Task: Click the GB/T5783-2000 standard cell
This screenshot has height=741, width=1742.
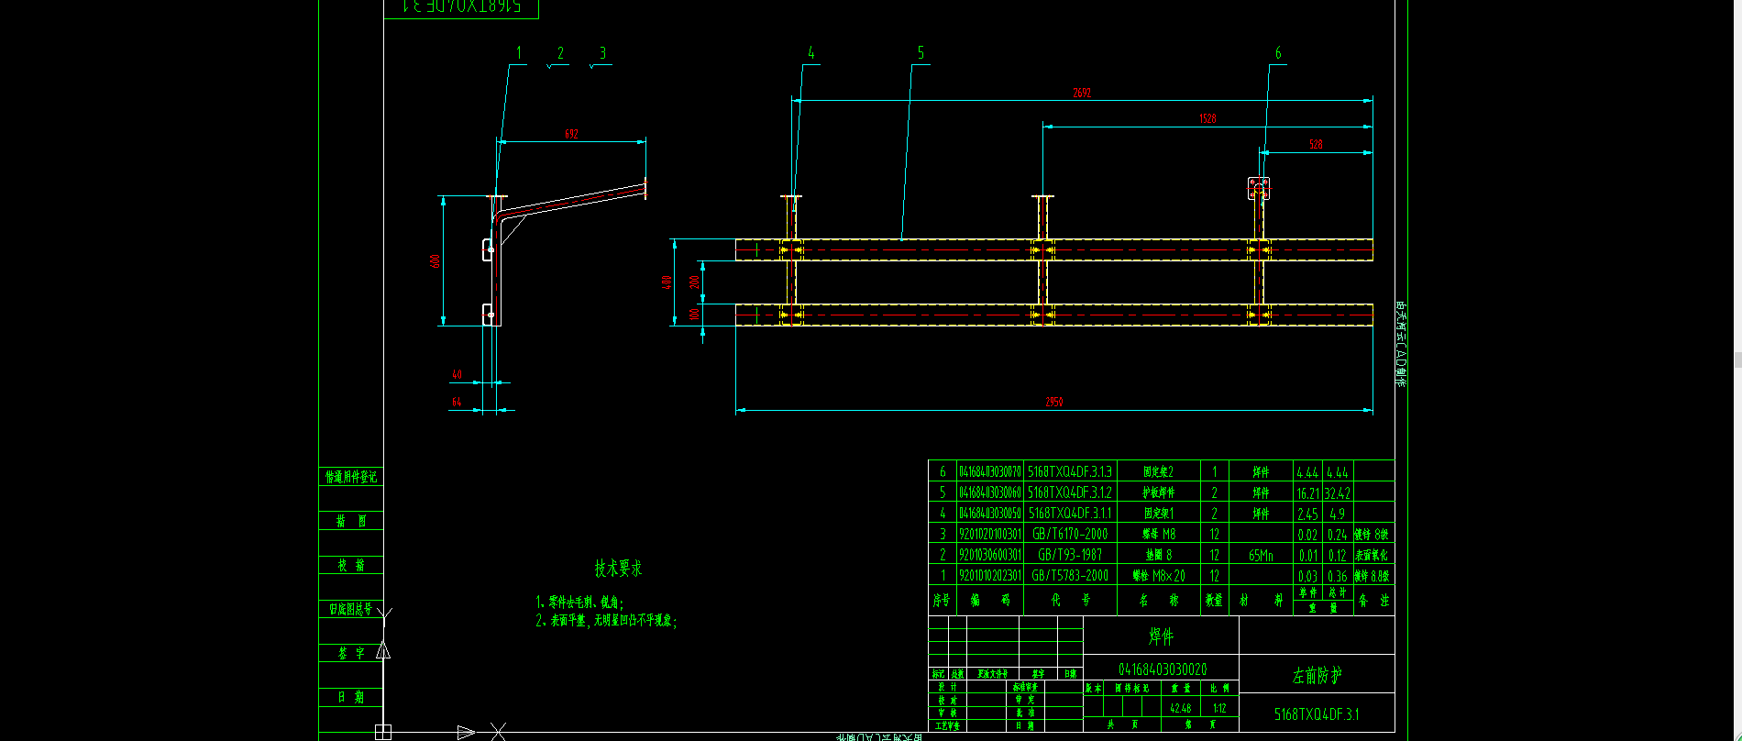Action: click(x=1070, y=576)
